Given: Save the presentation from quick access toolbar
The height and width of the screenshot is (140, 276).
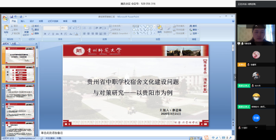Looking at the screenshot, I should pos(11,17).
